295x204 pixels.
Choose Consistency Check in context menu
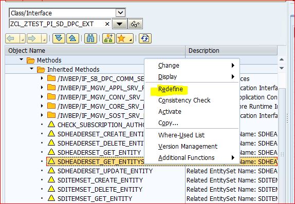click(192, 100)
